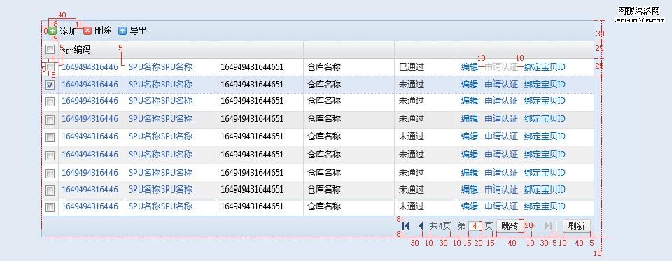Click 绑定宝贝ID in the checked highlighted row

[545, 85]
